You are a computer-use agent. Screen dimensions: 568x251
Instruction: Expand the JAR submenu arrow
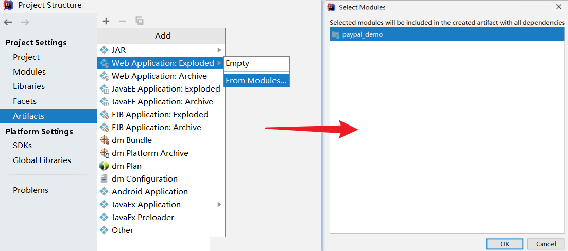pyautogui.click(x=219, y=50)
